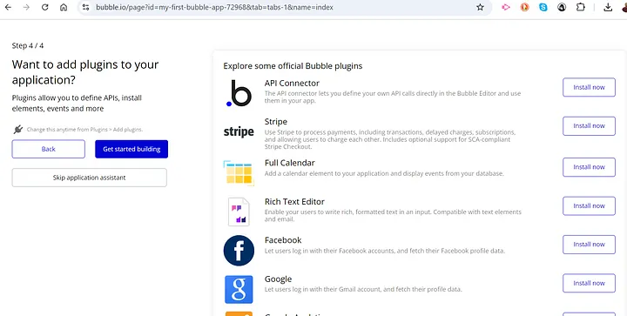Go back in browser history
The image size is (627, 316).
click(x=8, y=7)
